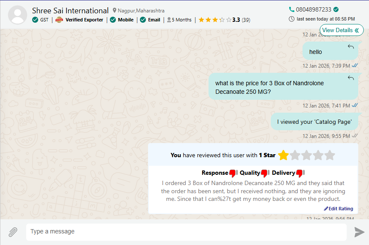
Task: Click the reply arrow on the hello message
Action: click(x=351, y=47)
